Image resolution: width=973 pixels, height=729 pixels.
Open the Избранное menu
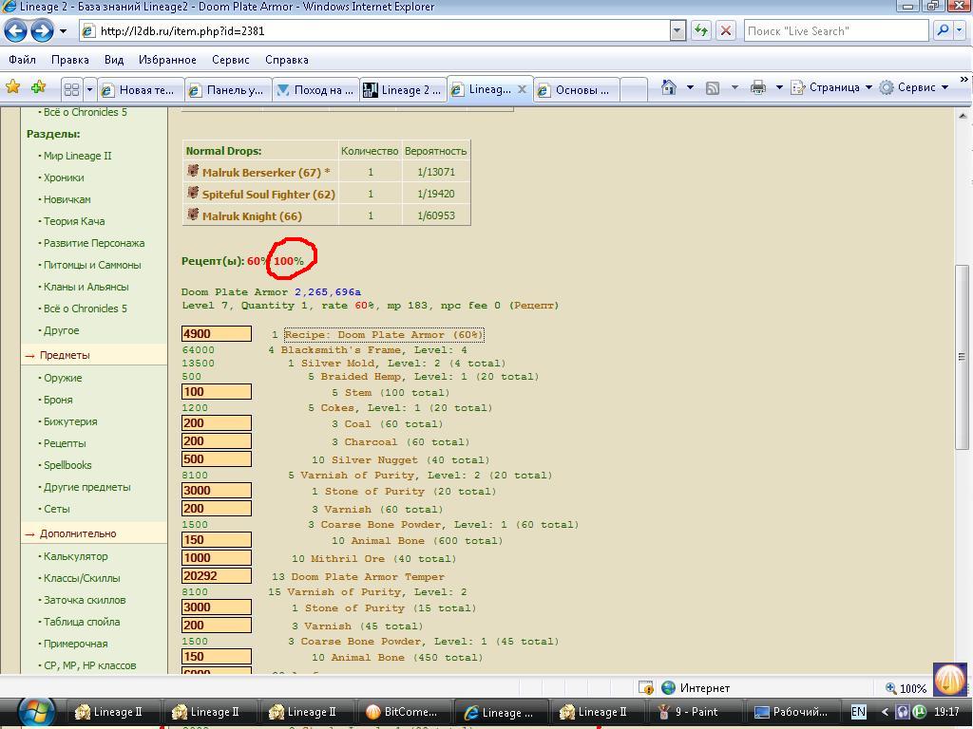[x=167, y=60]
